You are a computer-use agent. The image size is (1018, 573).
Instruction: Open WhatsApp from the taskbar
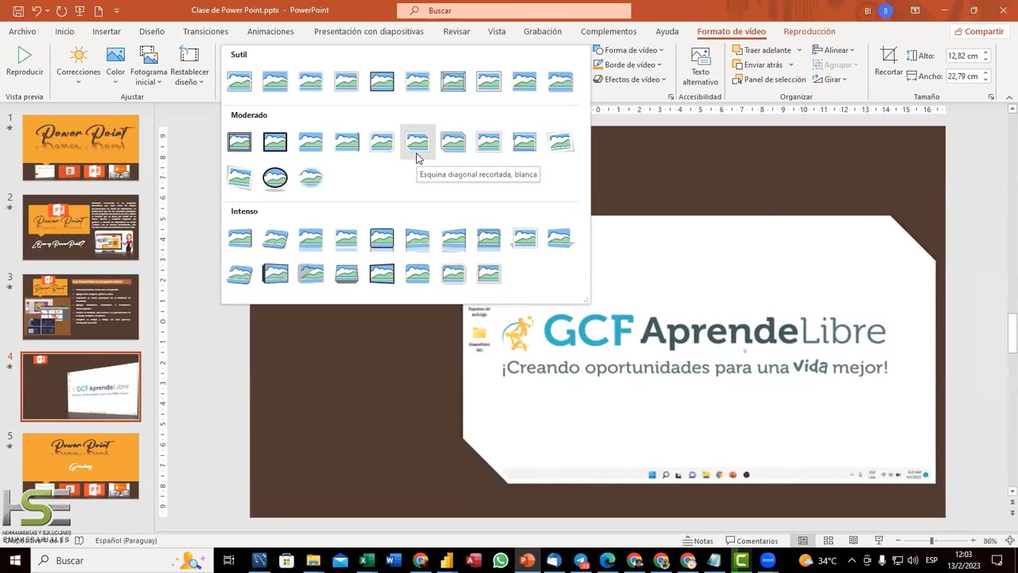pos(500,560)
